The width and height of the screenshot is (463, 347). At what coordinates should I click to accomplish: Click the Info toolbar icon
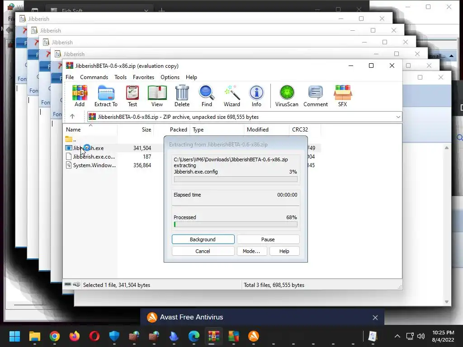(257, 96)
